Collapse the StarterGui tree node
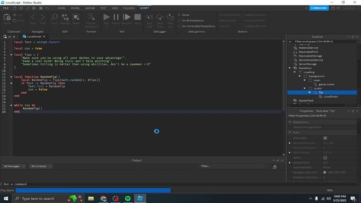This screenshot has width=361, height=203. 290,68
